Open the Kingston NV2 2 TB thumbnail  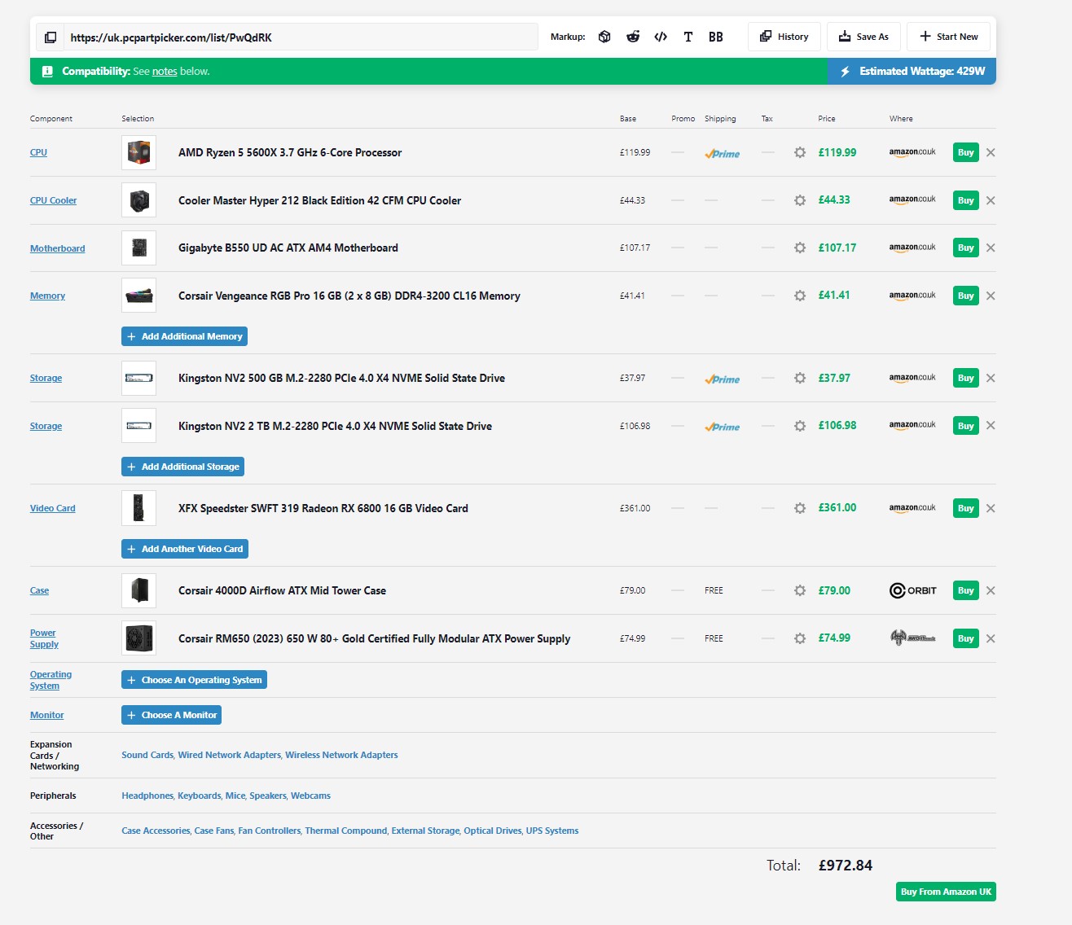[138, 426]
